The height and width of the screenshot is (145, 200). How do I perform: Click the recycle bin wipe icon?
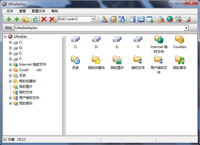coord(178,19)
